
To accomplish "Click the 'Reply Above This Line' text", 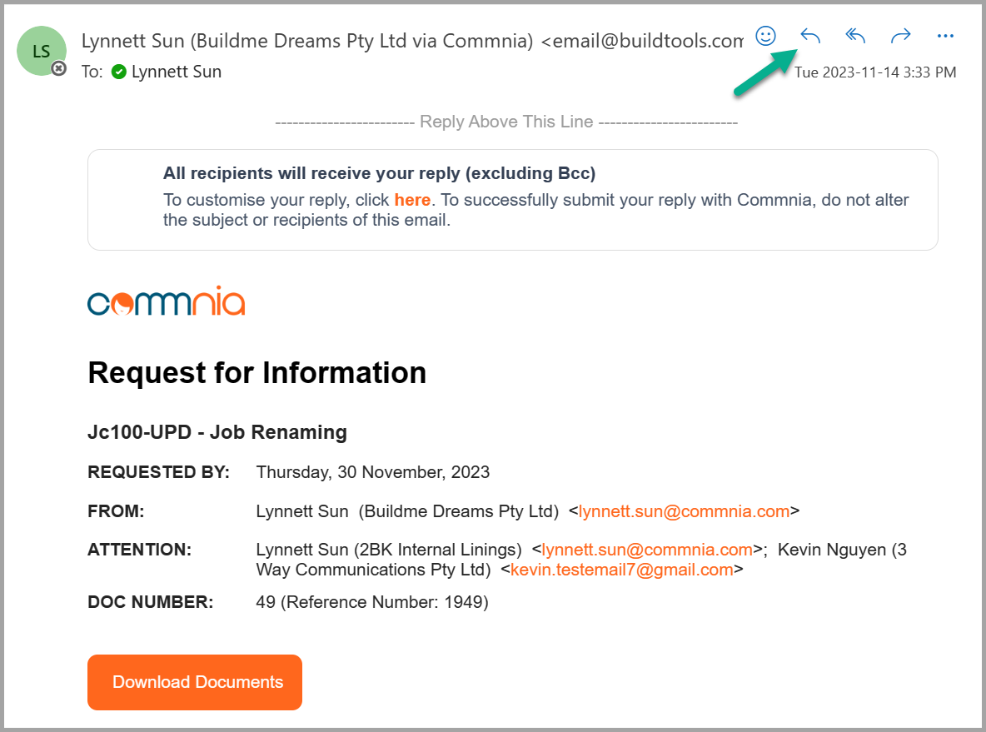I will point(506,122).
